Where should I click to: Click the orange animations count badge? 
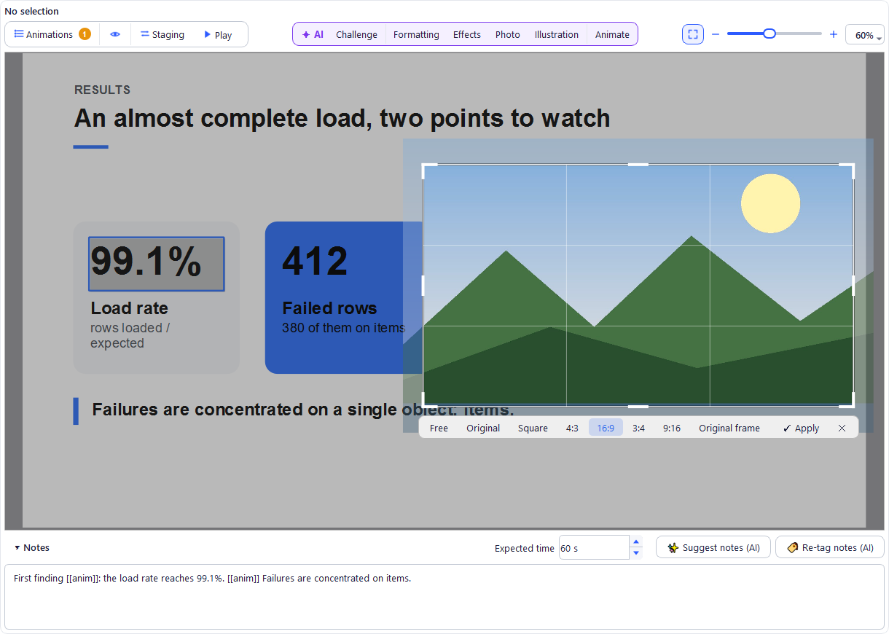pyautogui.click(x=85, y=34)
